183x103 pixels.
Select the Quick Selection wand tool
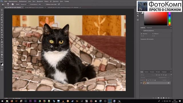[x=2, y=17]
